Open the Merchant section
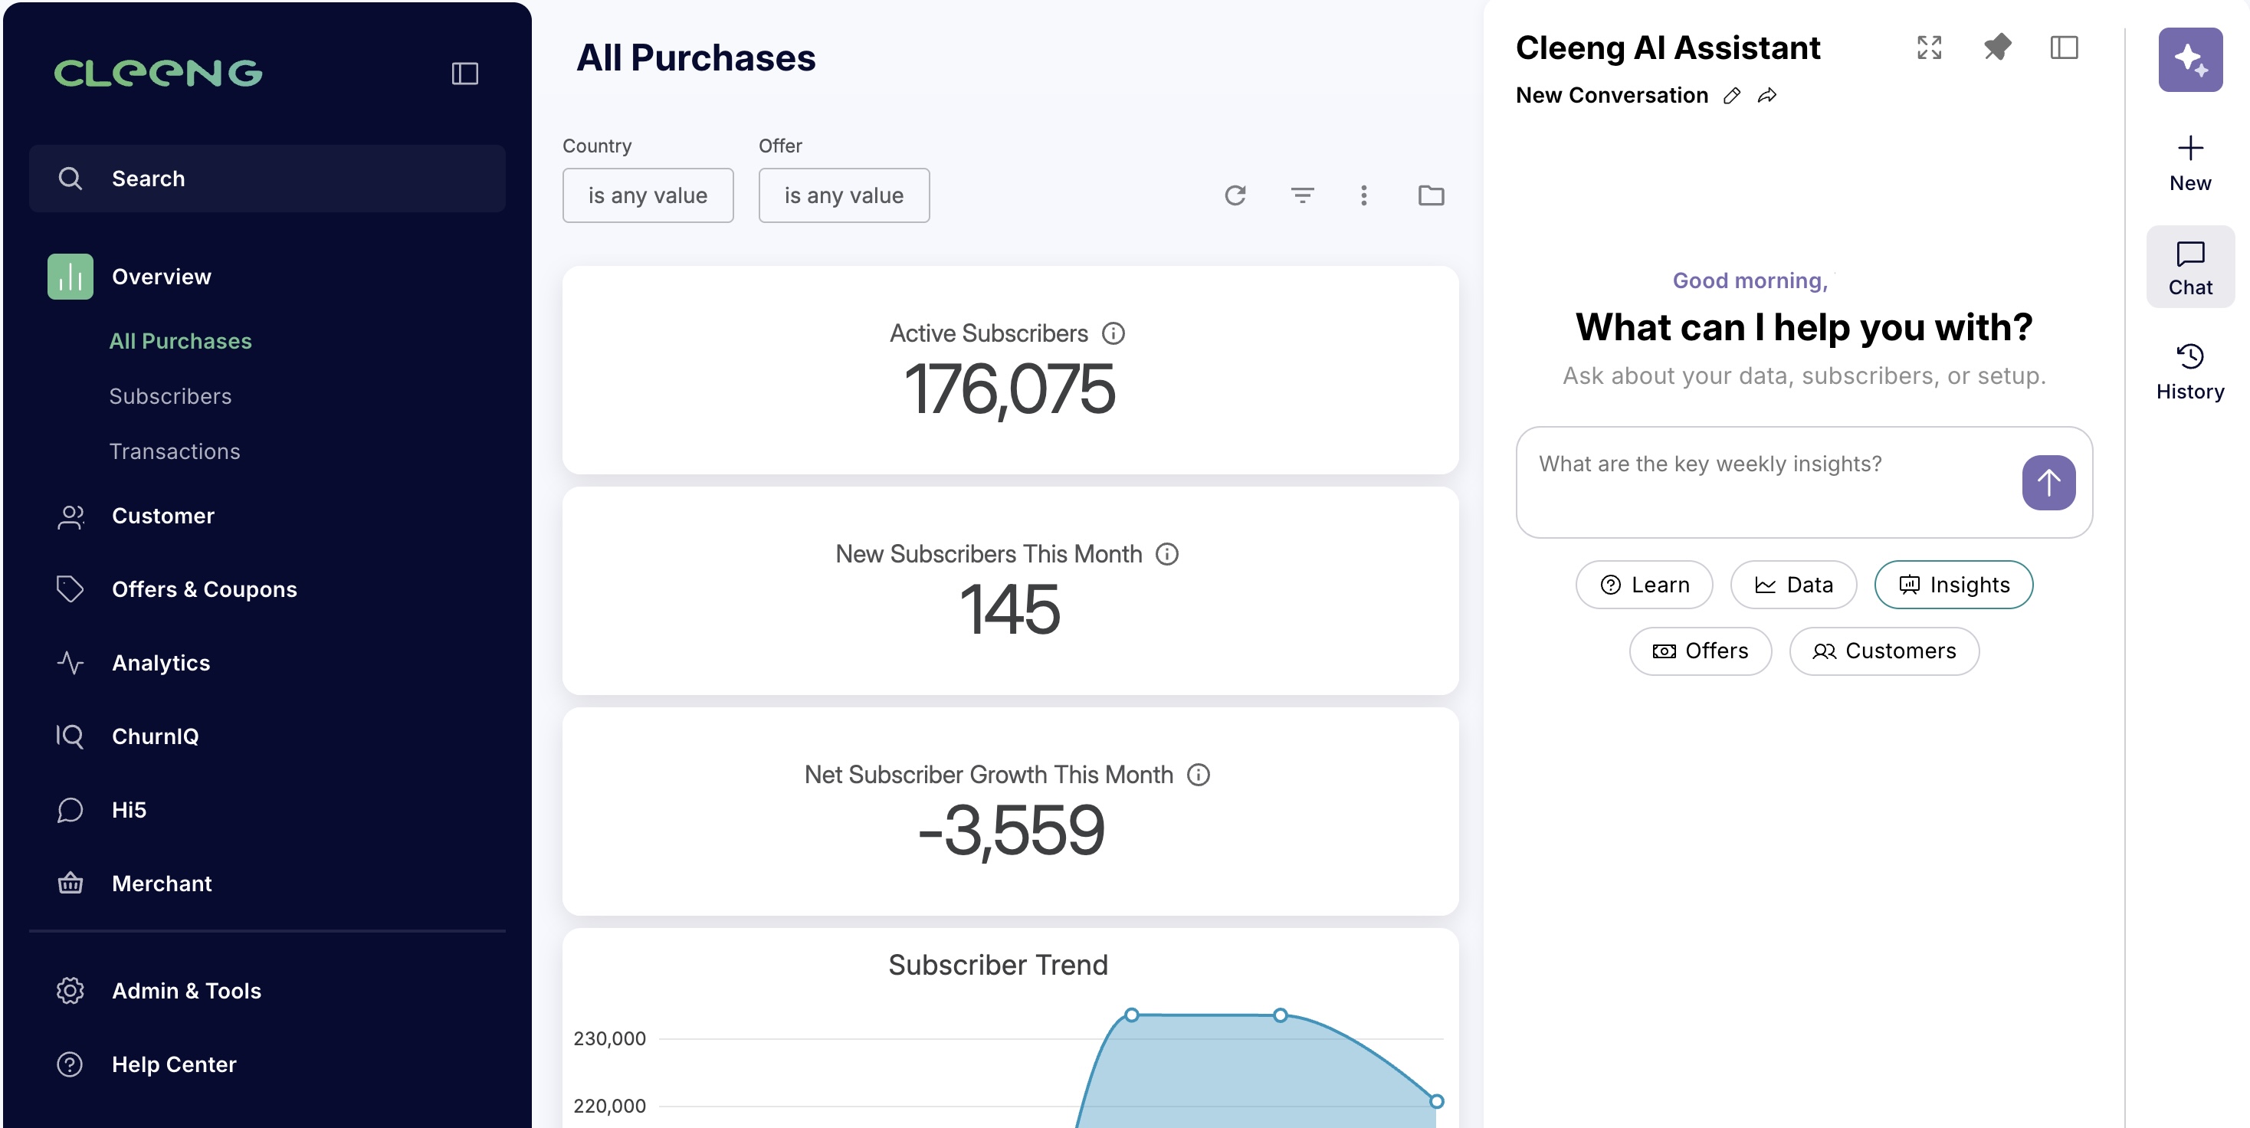The height and width of the screenshot is (1128, 2250). pos(162,884)
